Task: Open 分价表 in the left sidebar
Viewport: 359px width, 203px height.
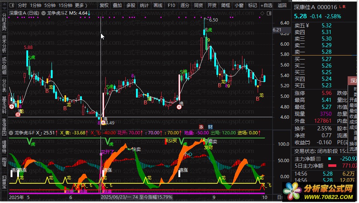Action: coord(4,85)
